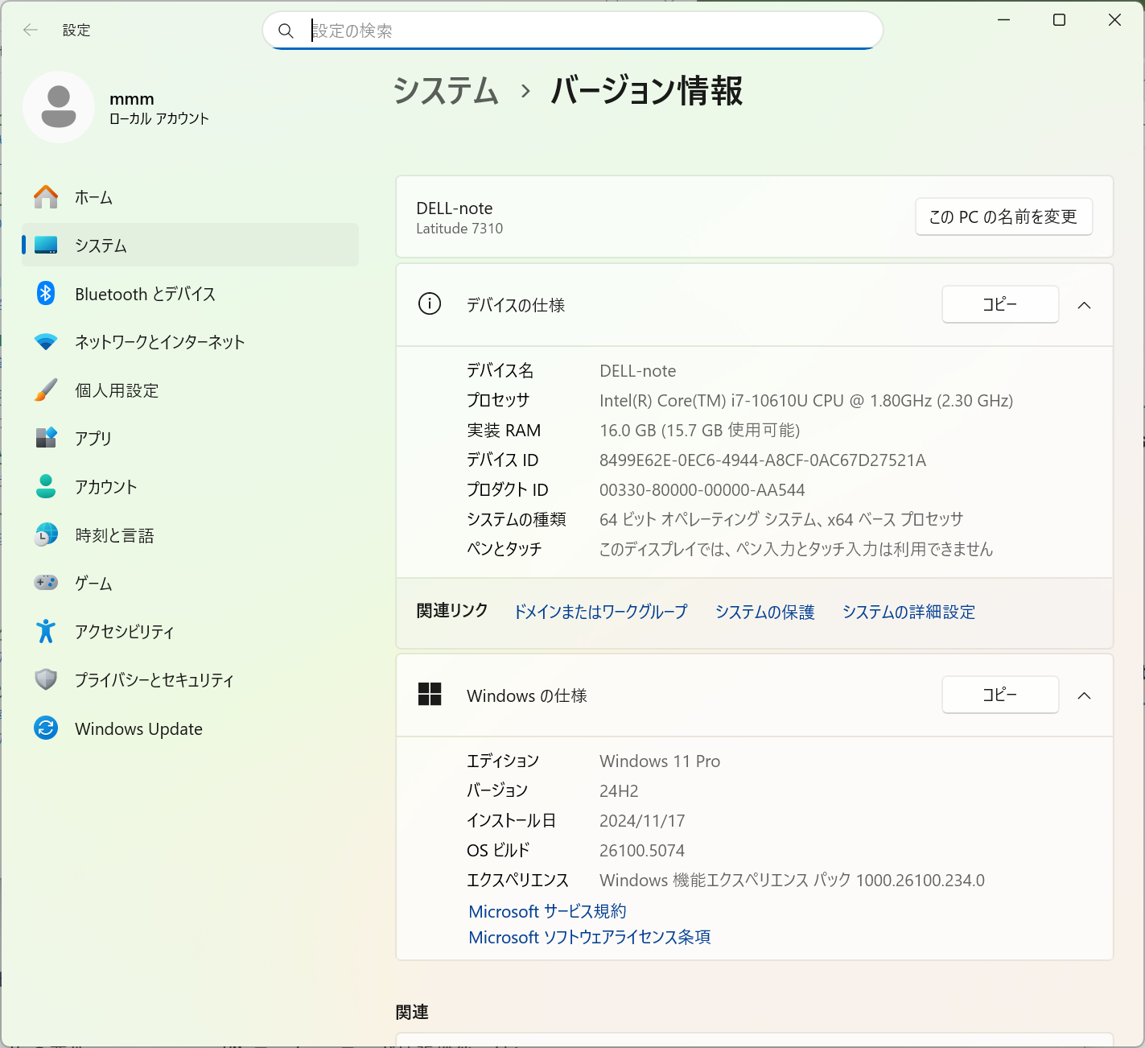
Task: Click この PC の名前を変更 button
Action: pos(1003,217)
